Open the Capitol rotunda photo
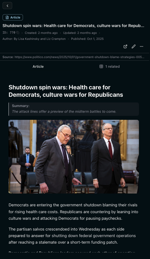The image size is (150, 259). click(x=74, y=157)
